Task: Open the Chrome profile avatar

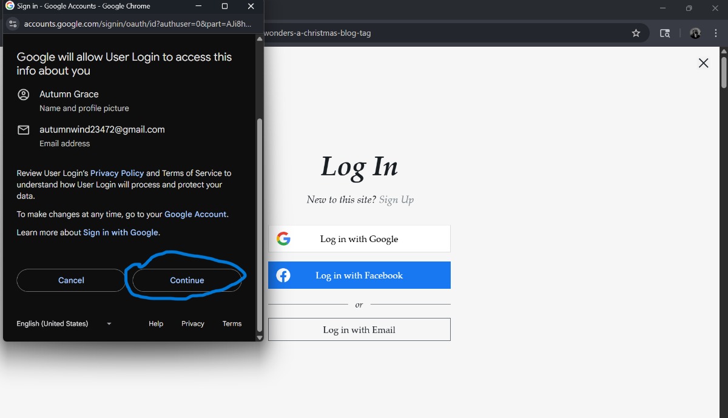Action: (695, 33)
